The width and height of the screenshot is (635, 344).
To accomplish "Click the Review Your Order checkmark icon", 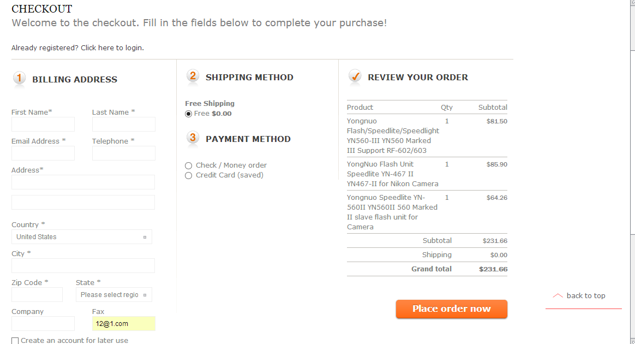I will tap(355, 76).
